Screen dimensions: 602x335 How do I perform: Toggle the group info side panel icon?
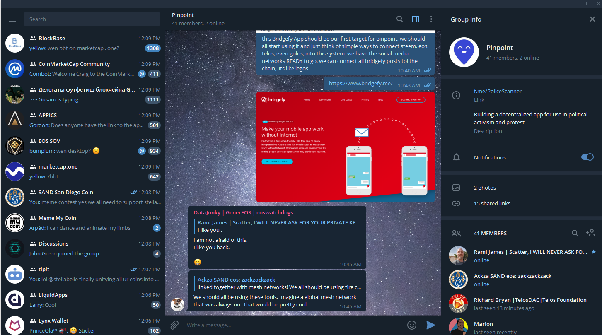pyautogui.click(x=416, y=19)
